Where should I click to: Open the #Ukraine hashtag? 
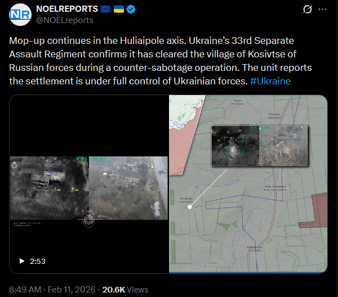(x=270, y=81)
